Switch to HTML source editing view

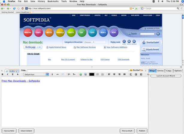(12, 71)
